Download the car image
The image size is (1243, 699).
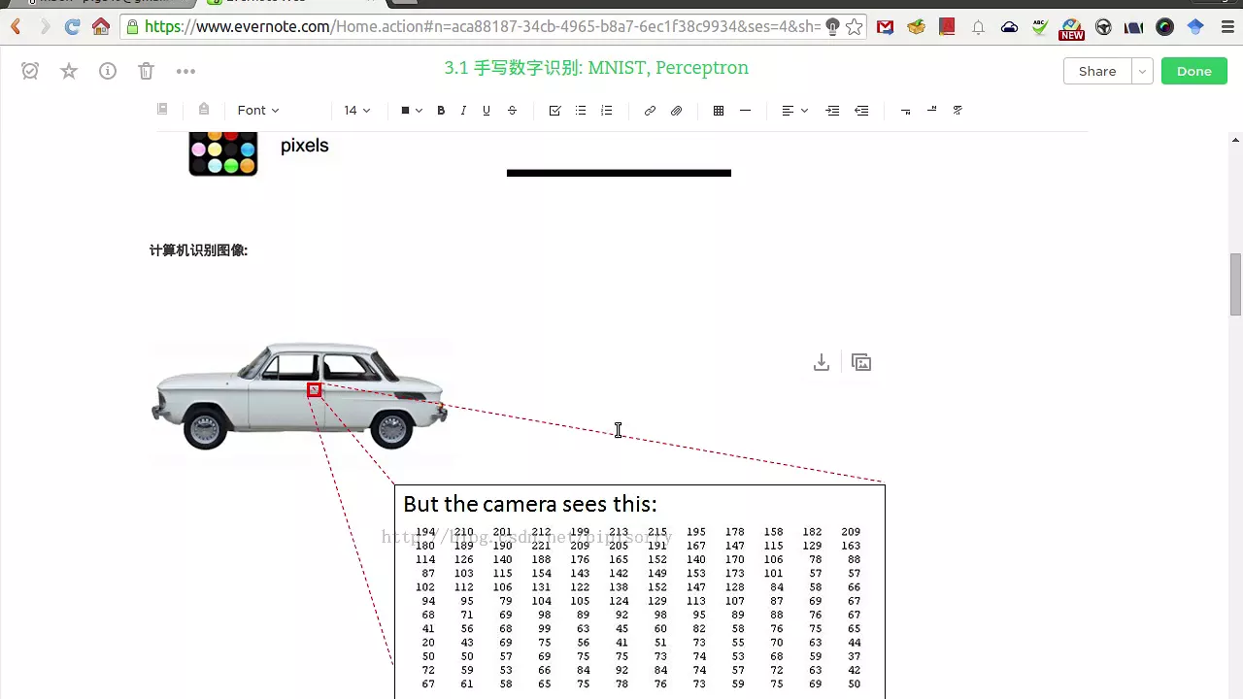click(x=822, y=362)
